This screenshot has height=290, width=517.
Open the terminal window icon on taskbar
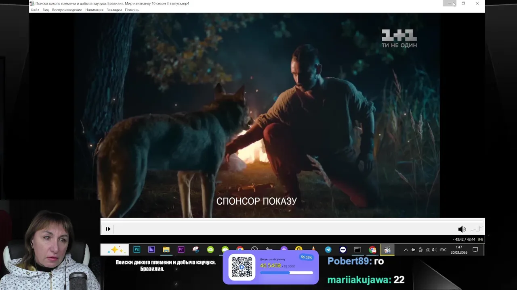point(357,250)
